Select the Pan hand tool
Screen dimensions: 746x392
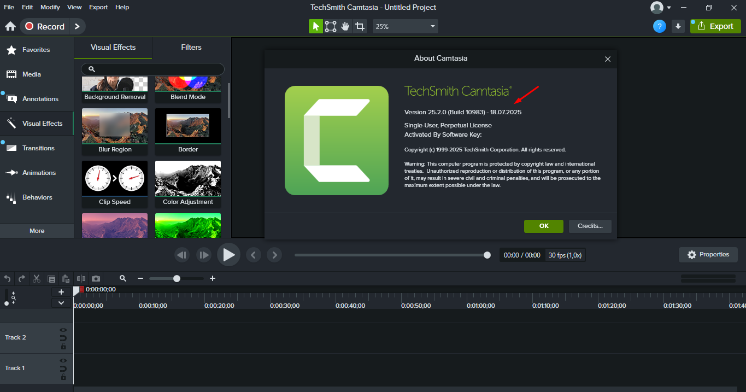tap(345, 26)
